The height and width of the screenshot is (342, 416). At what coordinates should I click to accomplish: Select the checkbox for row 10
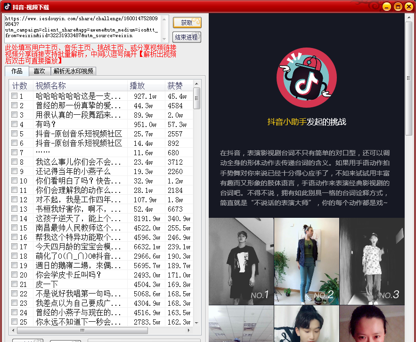14,180
